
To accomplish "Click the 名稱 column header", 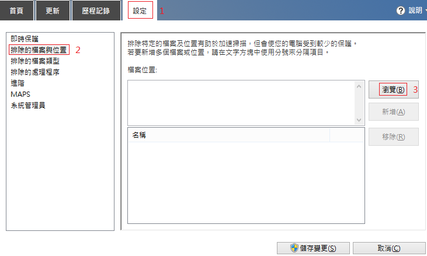I will [228, 135].
